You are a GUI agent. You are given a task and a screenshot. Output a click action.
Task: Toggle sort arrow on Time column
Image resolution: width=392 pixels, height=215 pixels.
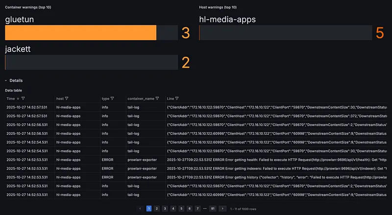pos(18,98)
